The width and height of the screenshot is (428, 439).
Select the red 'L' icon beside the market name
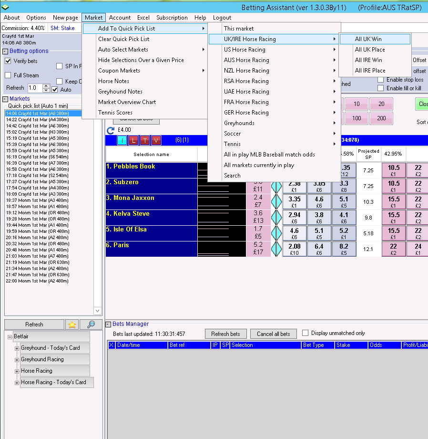(133, 140)
